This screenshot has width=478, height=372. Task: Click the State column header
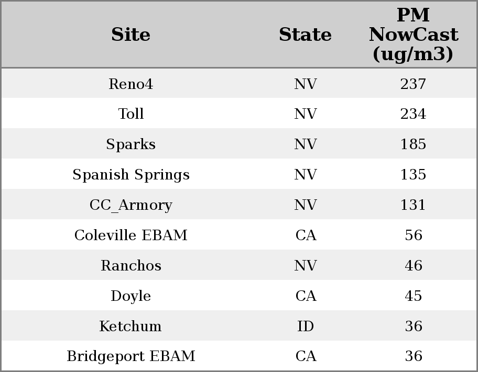coord(305,35)
